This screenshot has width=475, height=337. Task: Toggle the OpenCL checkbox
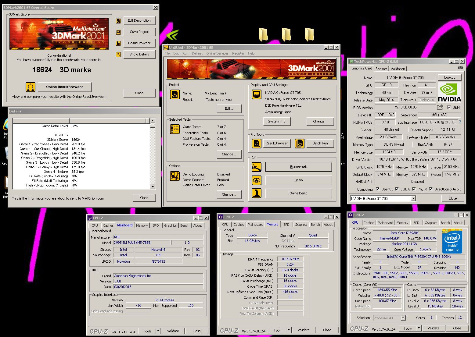click(378, 189)
